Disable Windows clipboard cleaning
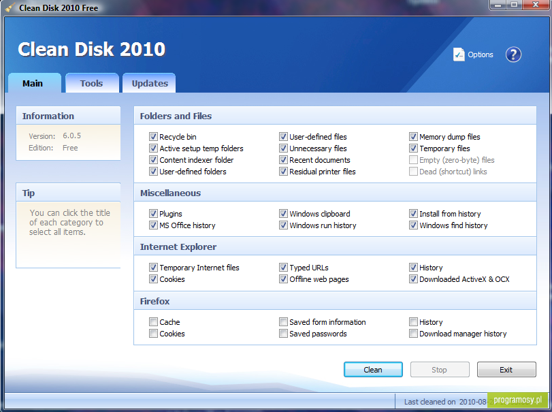552x412 pixels. point(283,214)
